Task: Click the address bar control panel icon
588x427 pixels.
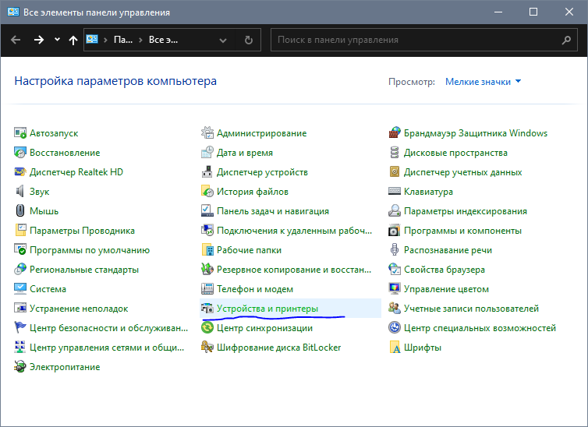Action: 92,39
